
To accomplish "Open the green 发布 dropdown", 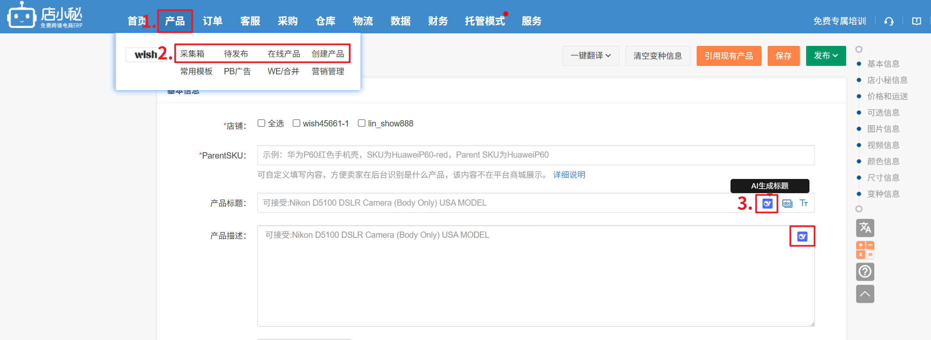I will pos(825,56).
